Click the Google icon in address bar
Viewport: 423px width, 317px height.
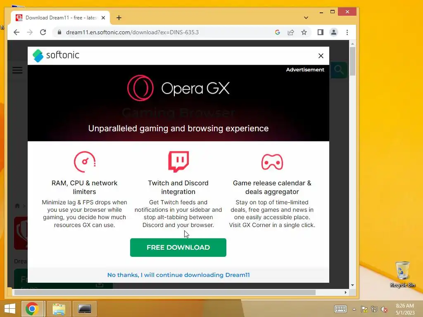click(277, 32)
